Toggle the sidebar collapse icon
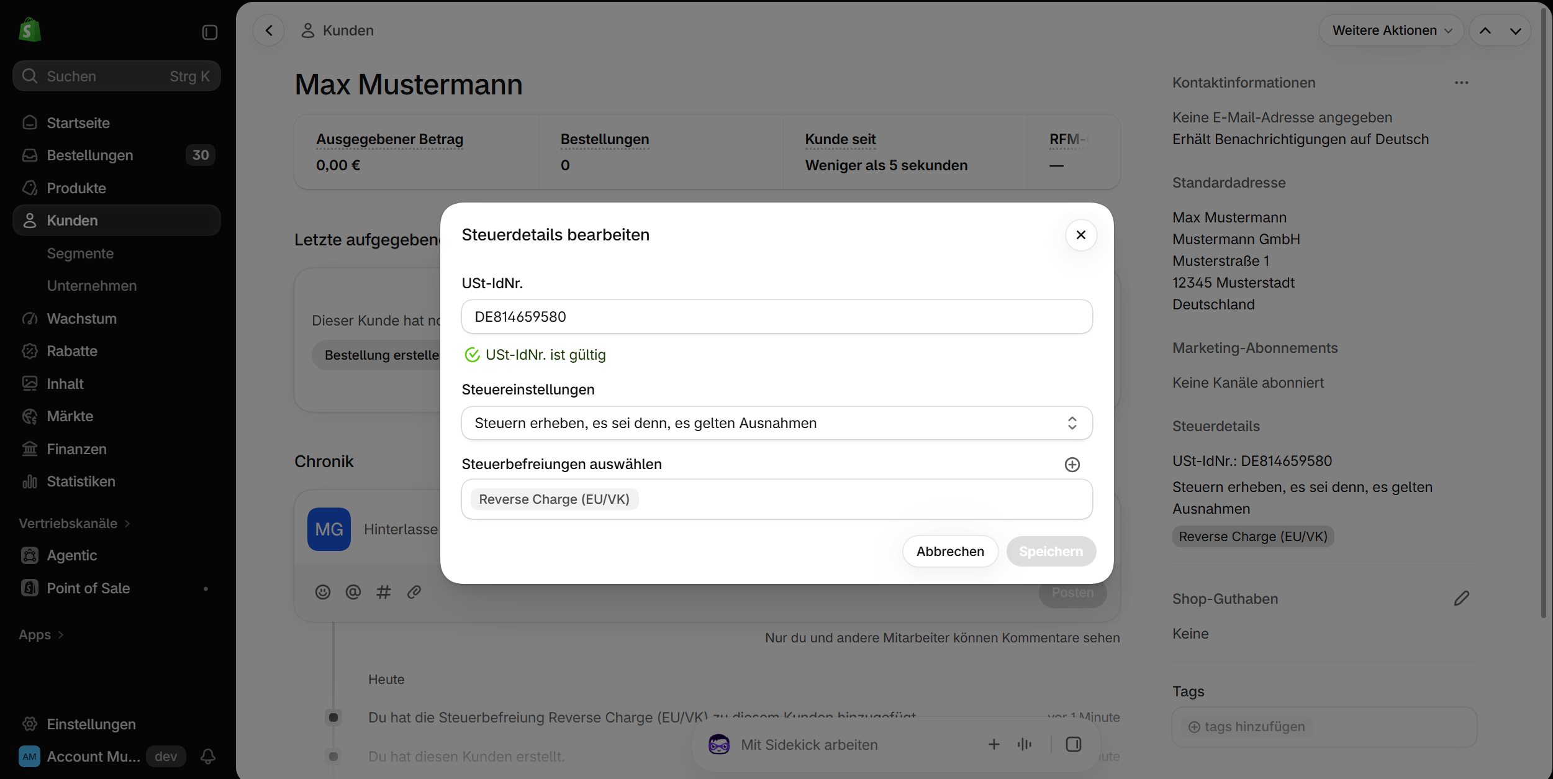Screen dimensions: 1553x779 pyautogui.click(x=210, y=32)
